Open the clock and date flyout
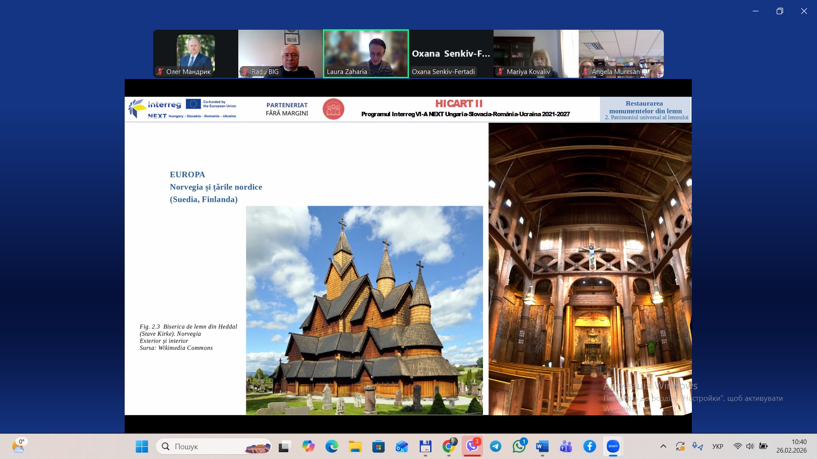The image size is (817, 459). (791, 446)
